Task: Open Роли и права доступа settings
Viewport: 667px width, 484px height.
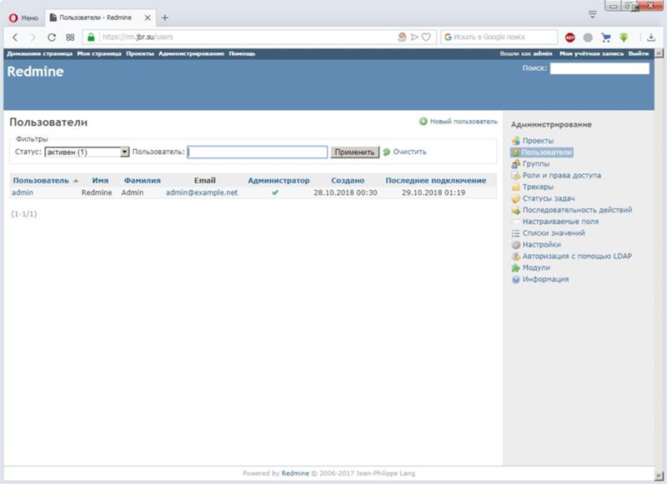Action: coord(518,176)
